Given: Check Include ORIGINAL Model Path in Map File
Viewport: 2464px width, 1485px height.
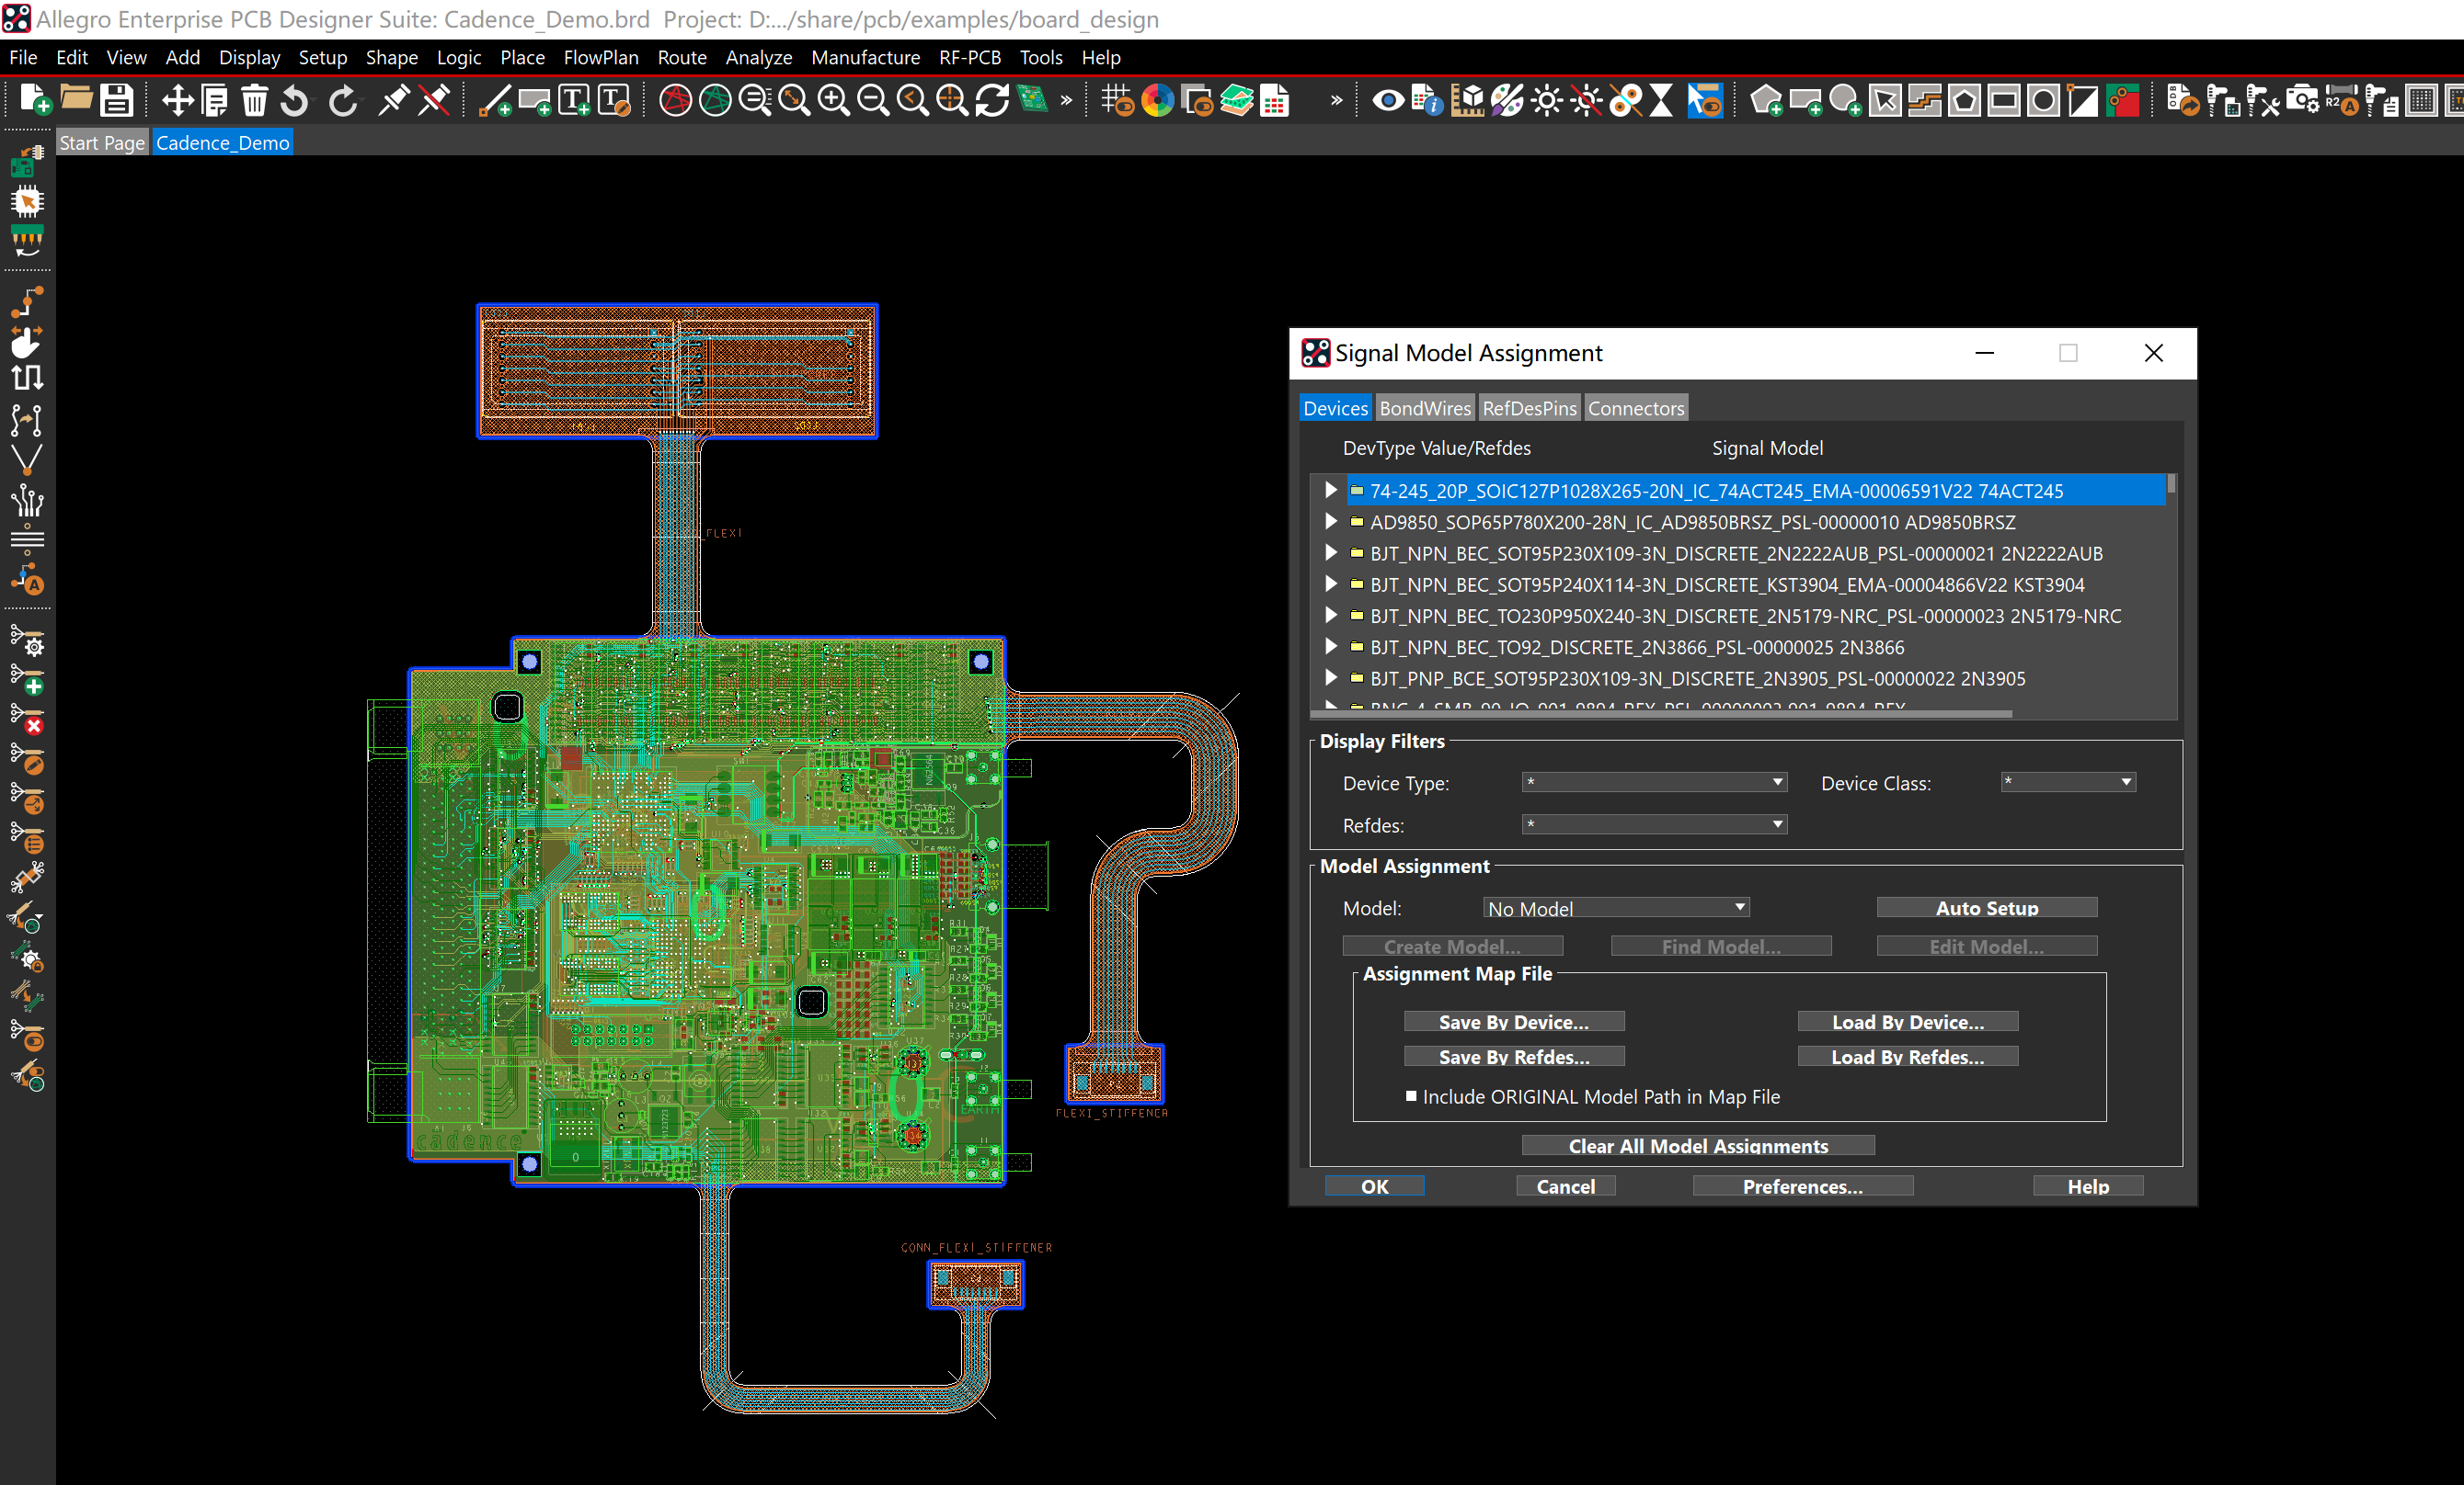Looking at the screenshot, I should coord(1411,1096).
